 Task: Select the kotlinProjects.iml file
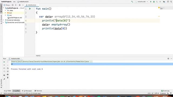tap(15, 18)
